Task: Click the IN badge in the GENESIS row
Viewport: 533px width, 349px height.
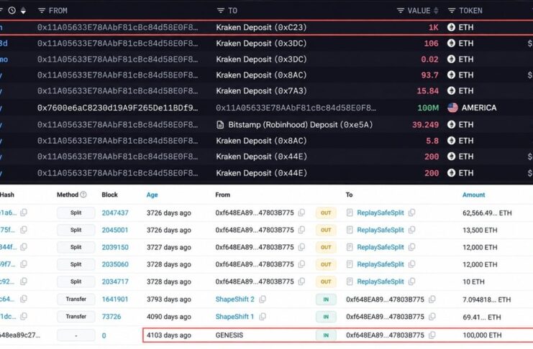Action: [x=326, y=335]
